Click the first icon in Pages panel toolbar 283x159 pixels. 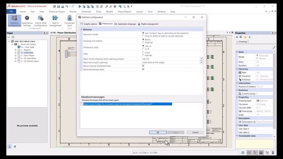pyautogui.click(x=8, y=37)
